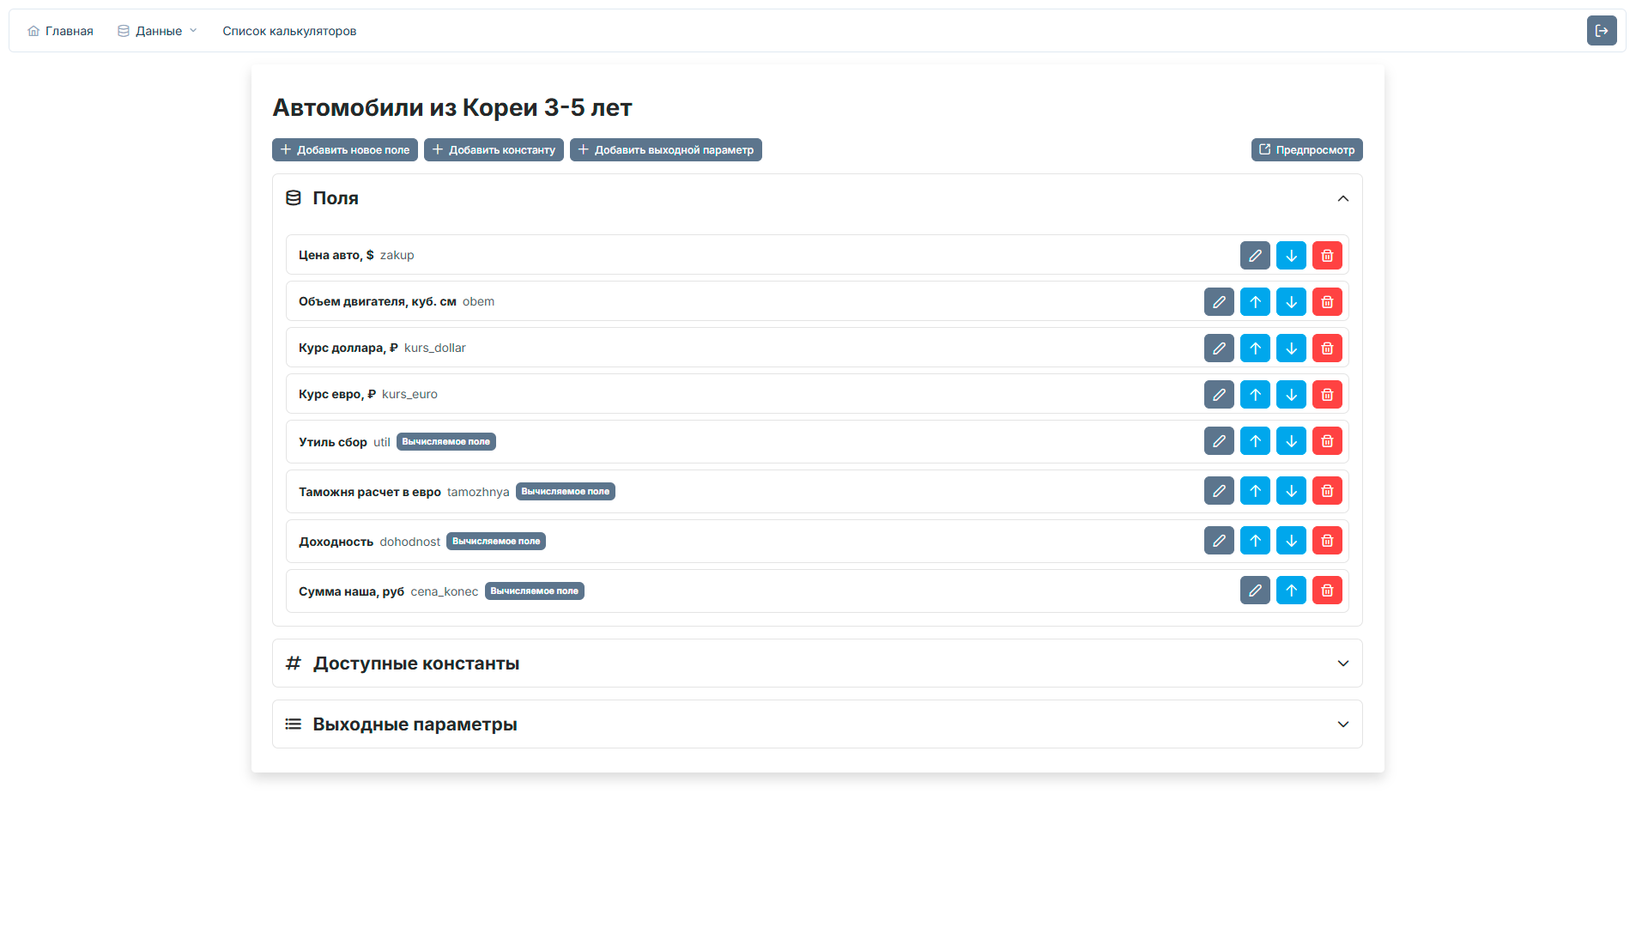Move 'Доходность' field up
The image size is (1648, 927).
tap(1255, 541)
